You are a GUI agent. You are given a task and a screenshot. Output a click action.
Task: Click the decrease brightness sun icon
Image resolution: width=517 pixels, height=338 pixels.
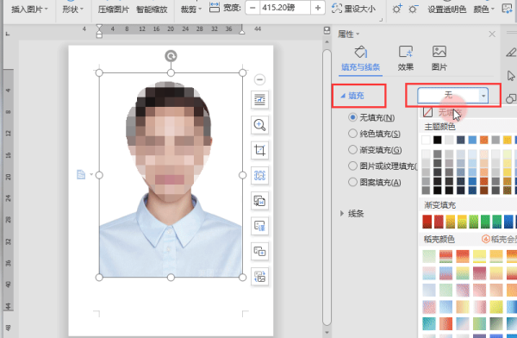tap(413, 9)
